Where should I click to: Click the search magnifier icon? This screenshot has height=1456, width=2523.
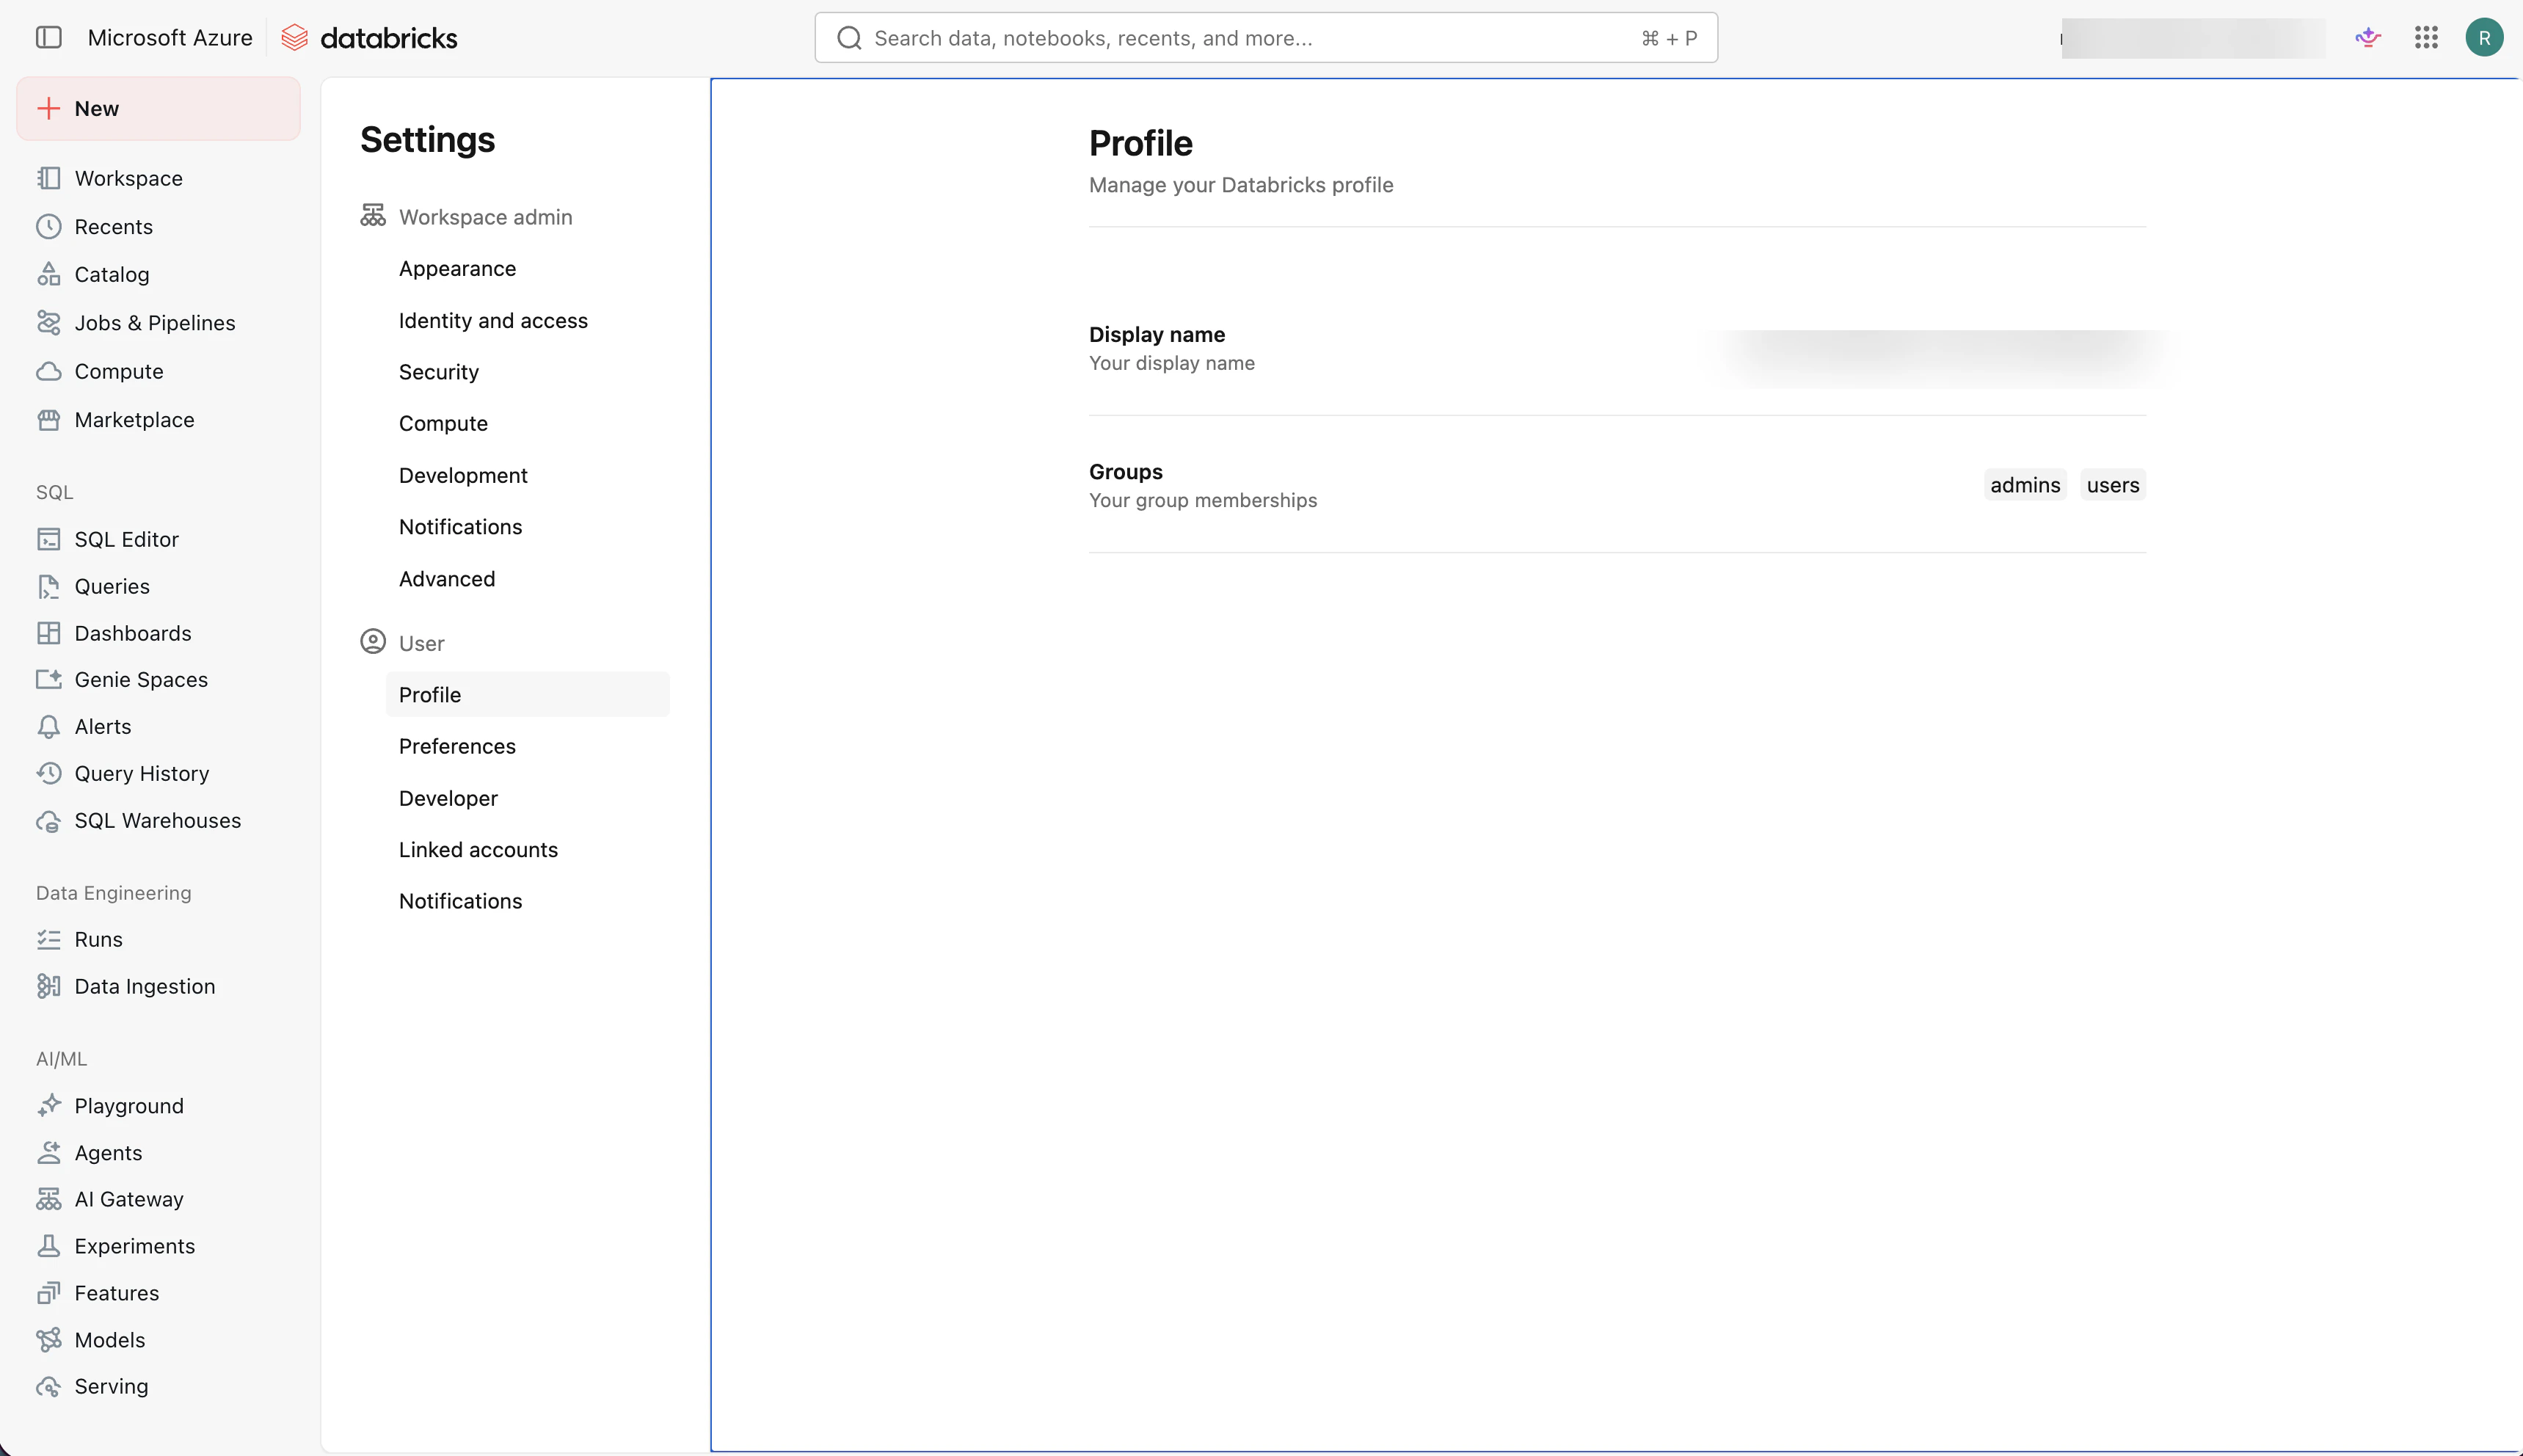(x=849, y=38)
